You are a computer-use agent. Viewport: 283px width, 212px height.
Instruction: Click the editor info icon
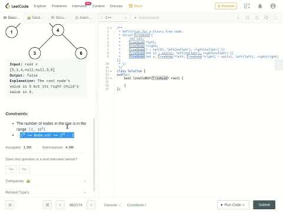click(238, 18)
